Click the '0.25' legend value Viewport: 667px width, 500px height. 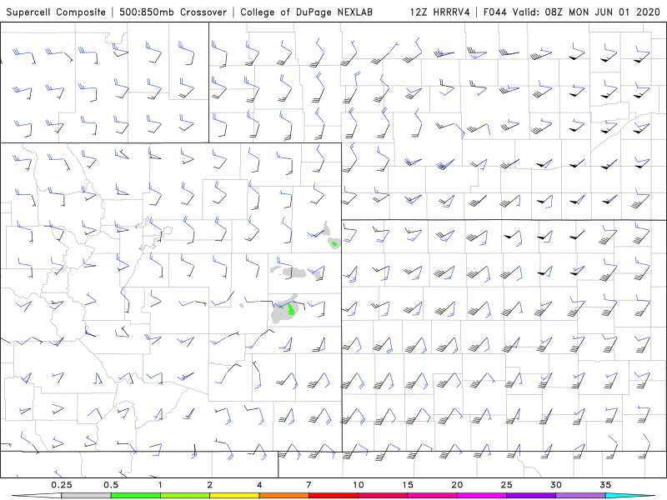61,485
